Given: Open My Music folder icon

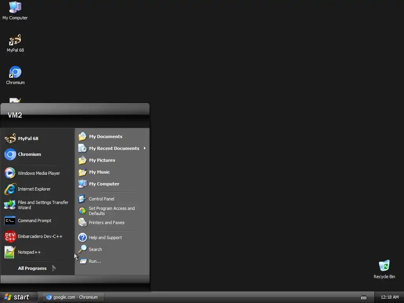Looking at the screenshot, I should click(x=82, y=172).
